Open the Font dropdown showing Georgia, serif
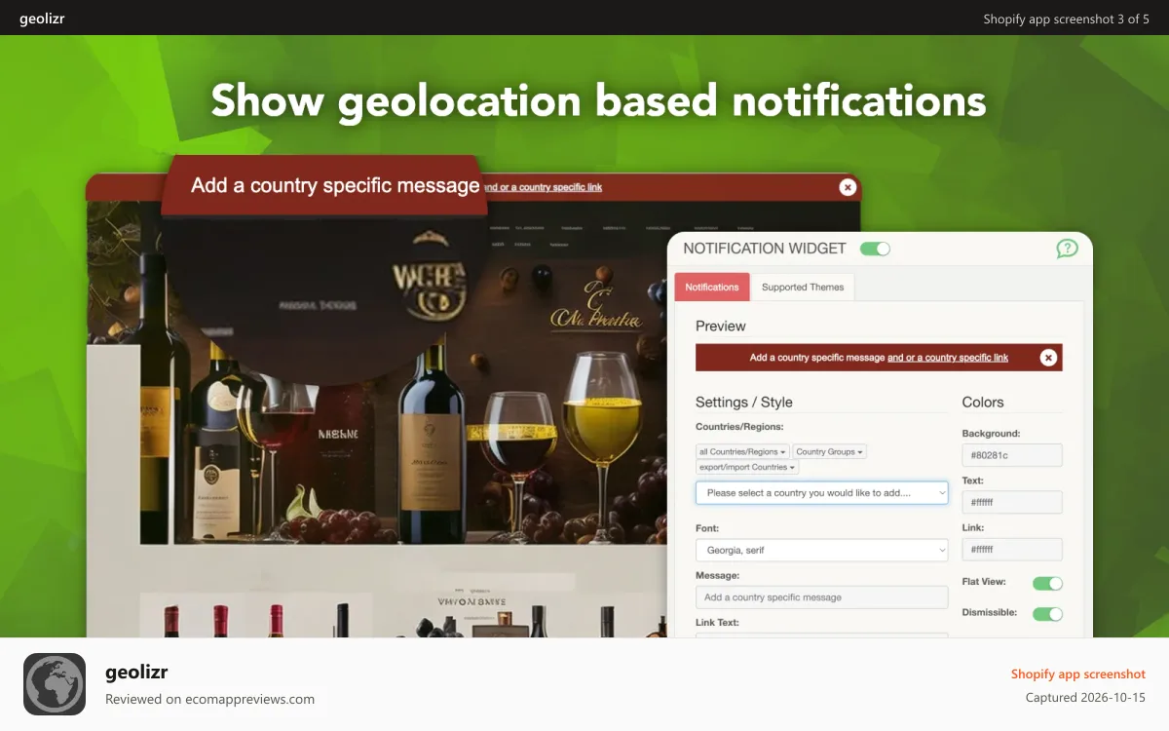This screenshot has width=1169, height=731. 821,551
